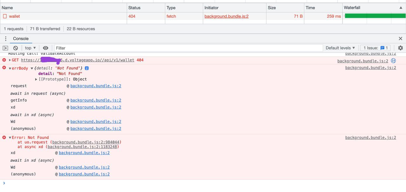Viewport: 406px width, 192px height.
Task: Open the three-dot customize menu
Action: [x=5, y=38]
